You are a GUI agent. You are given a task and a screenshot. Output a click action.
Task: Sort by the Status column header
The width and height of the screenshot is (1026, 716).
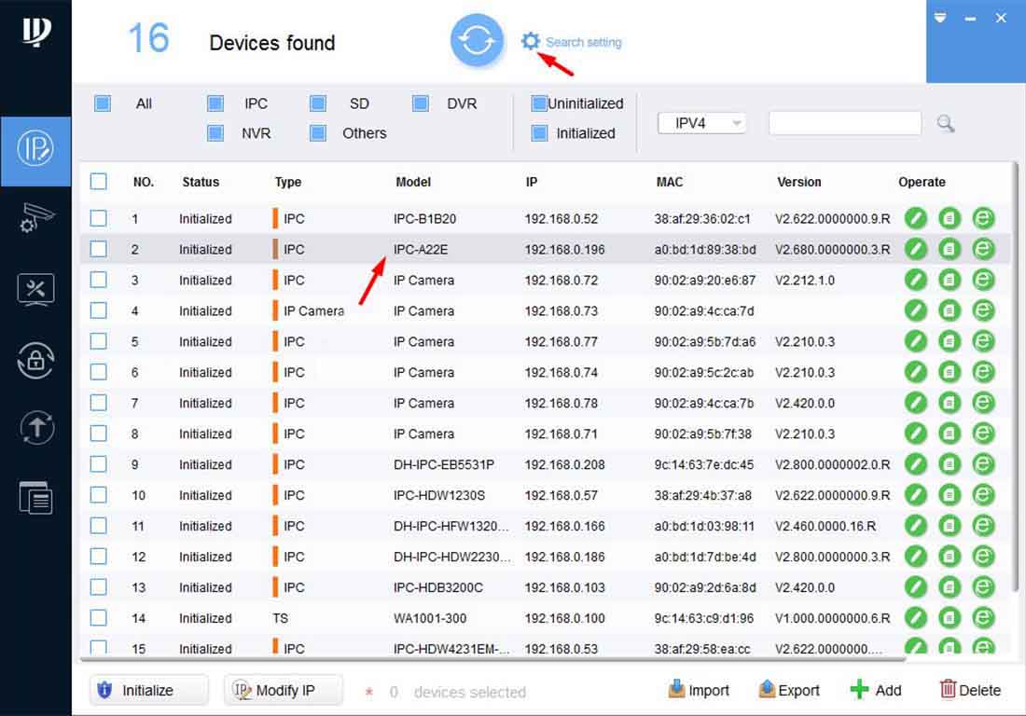point(201,182)
